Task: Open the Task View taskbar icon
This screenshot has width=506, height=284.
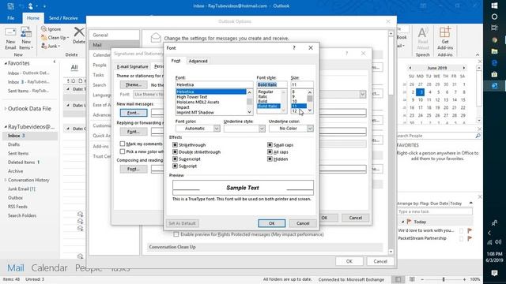Action: [494, 28]
